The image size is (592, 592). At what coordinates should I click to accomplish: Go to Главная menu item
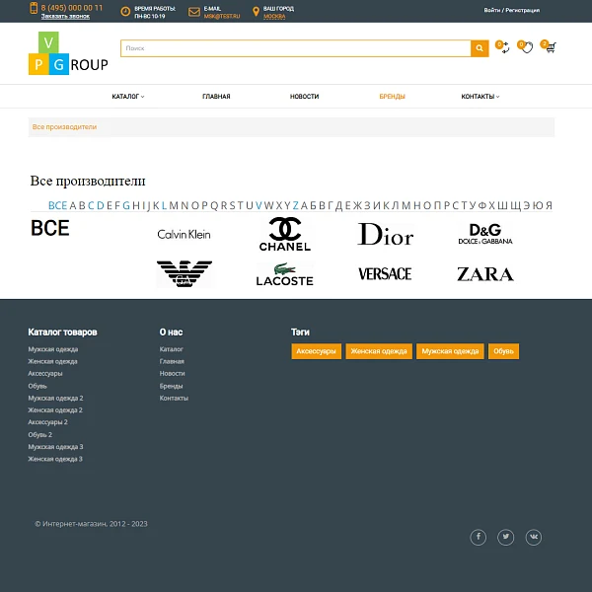pos(216,97)
